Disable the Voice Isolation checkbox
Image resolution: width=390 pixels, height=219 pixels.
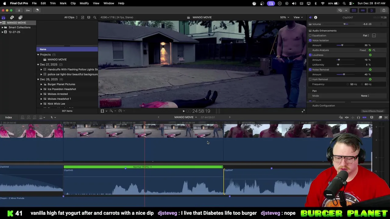[x=310, y=40]
